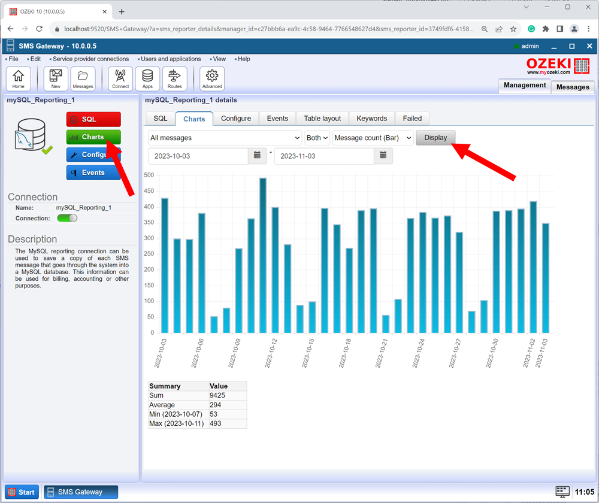Click the blue Events sidebar button
This screenshot has height=503, width=599.
(93, 172)
